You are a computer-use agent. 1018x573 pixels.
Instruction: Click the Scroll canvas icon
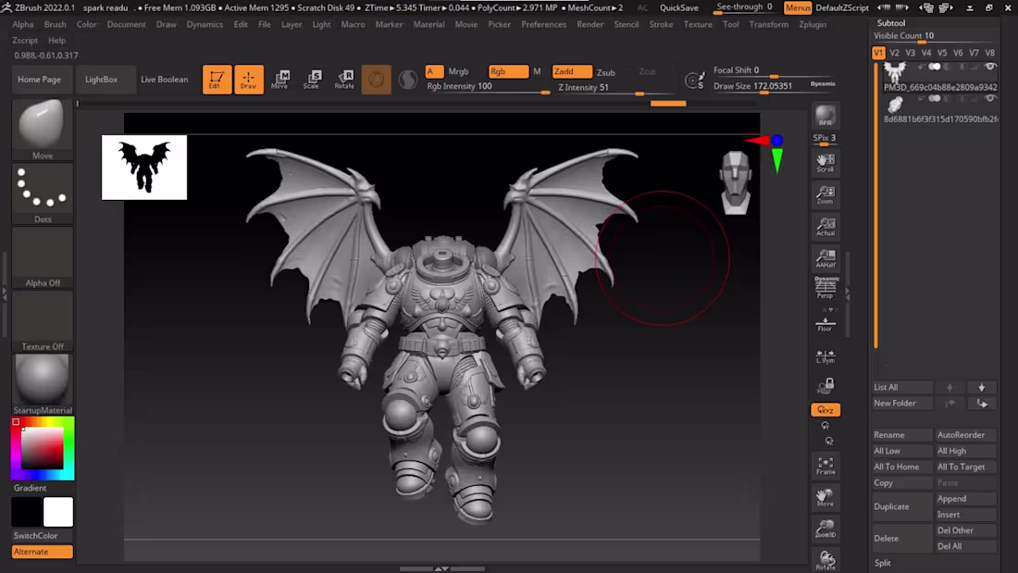pos(826,162)
